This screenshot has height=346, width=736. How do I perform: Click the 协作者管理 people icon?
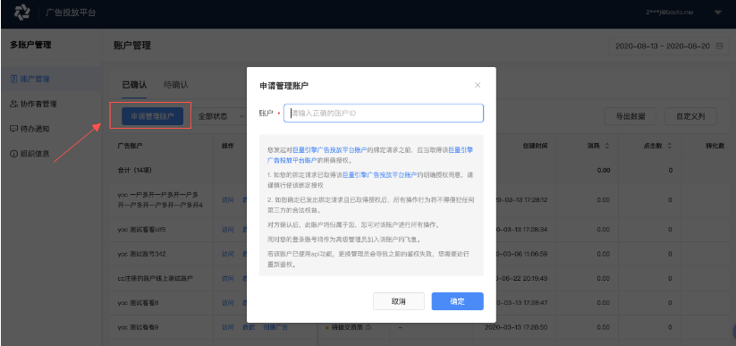(13, 104)
